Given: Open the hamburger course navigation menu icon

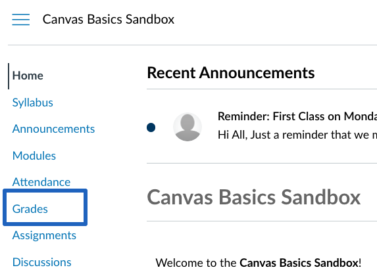Looking at the screenshot, I should [21, 20].
